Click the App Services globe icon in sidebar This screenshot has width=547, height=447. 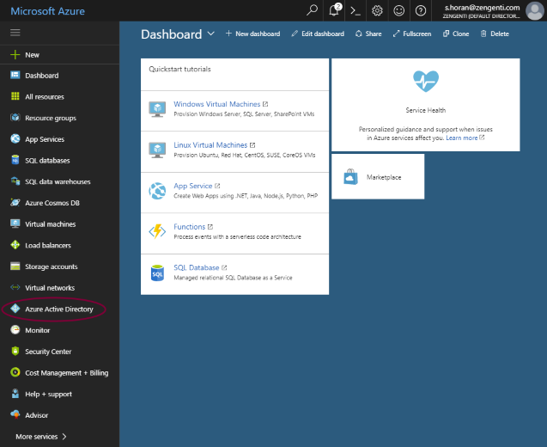click(x=15, y=138)
